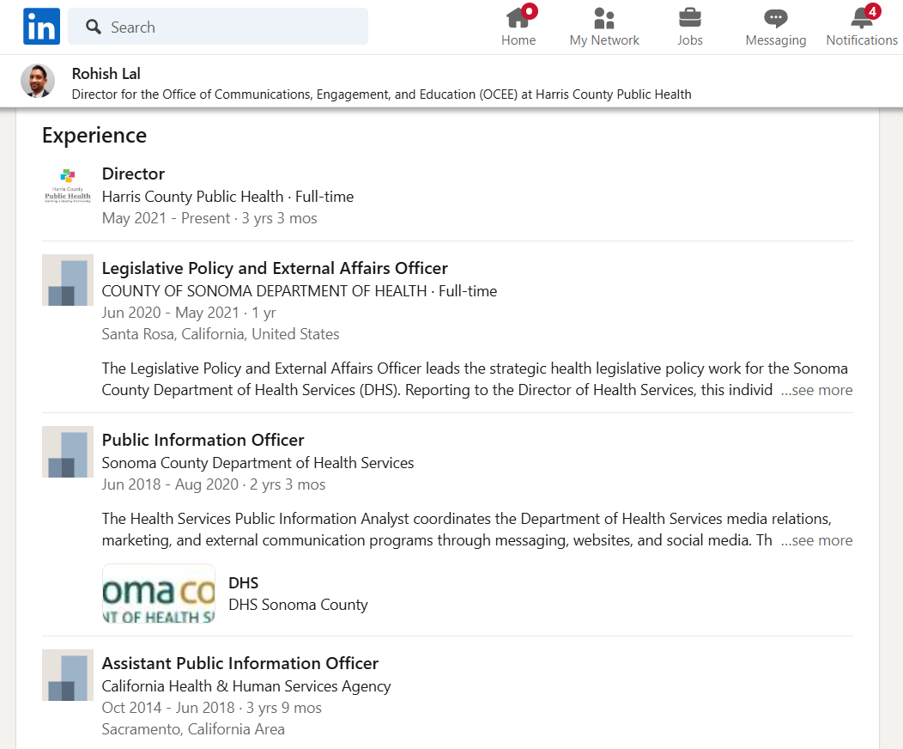
Task: Click Jun 2020 - May 2021 date range
Action: [x=171, y=313]
